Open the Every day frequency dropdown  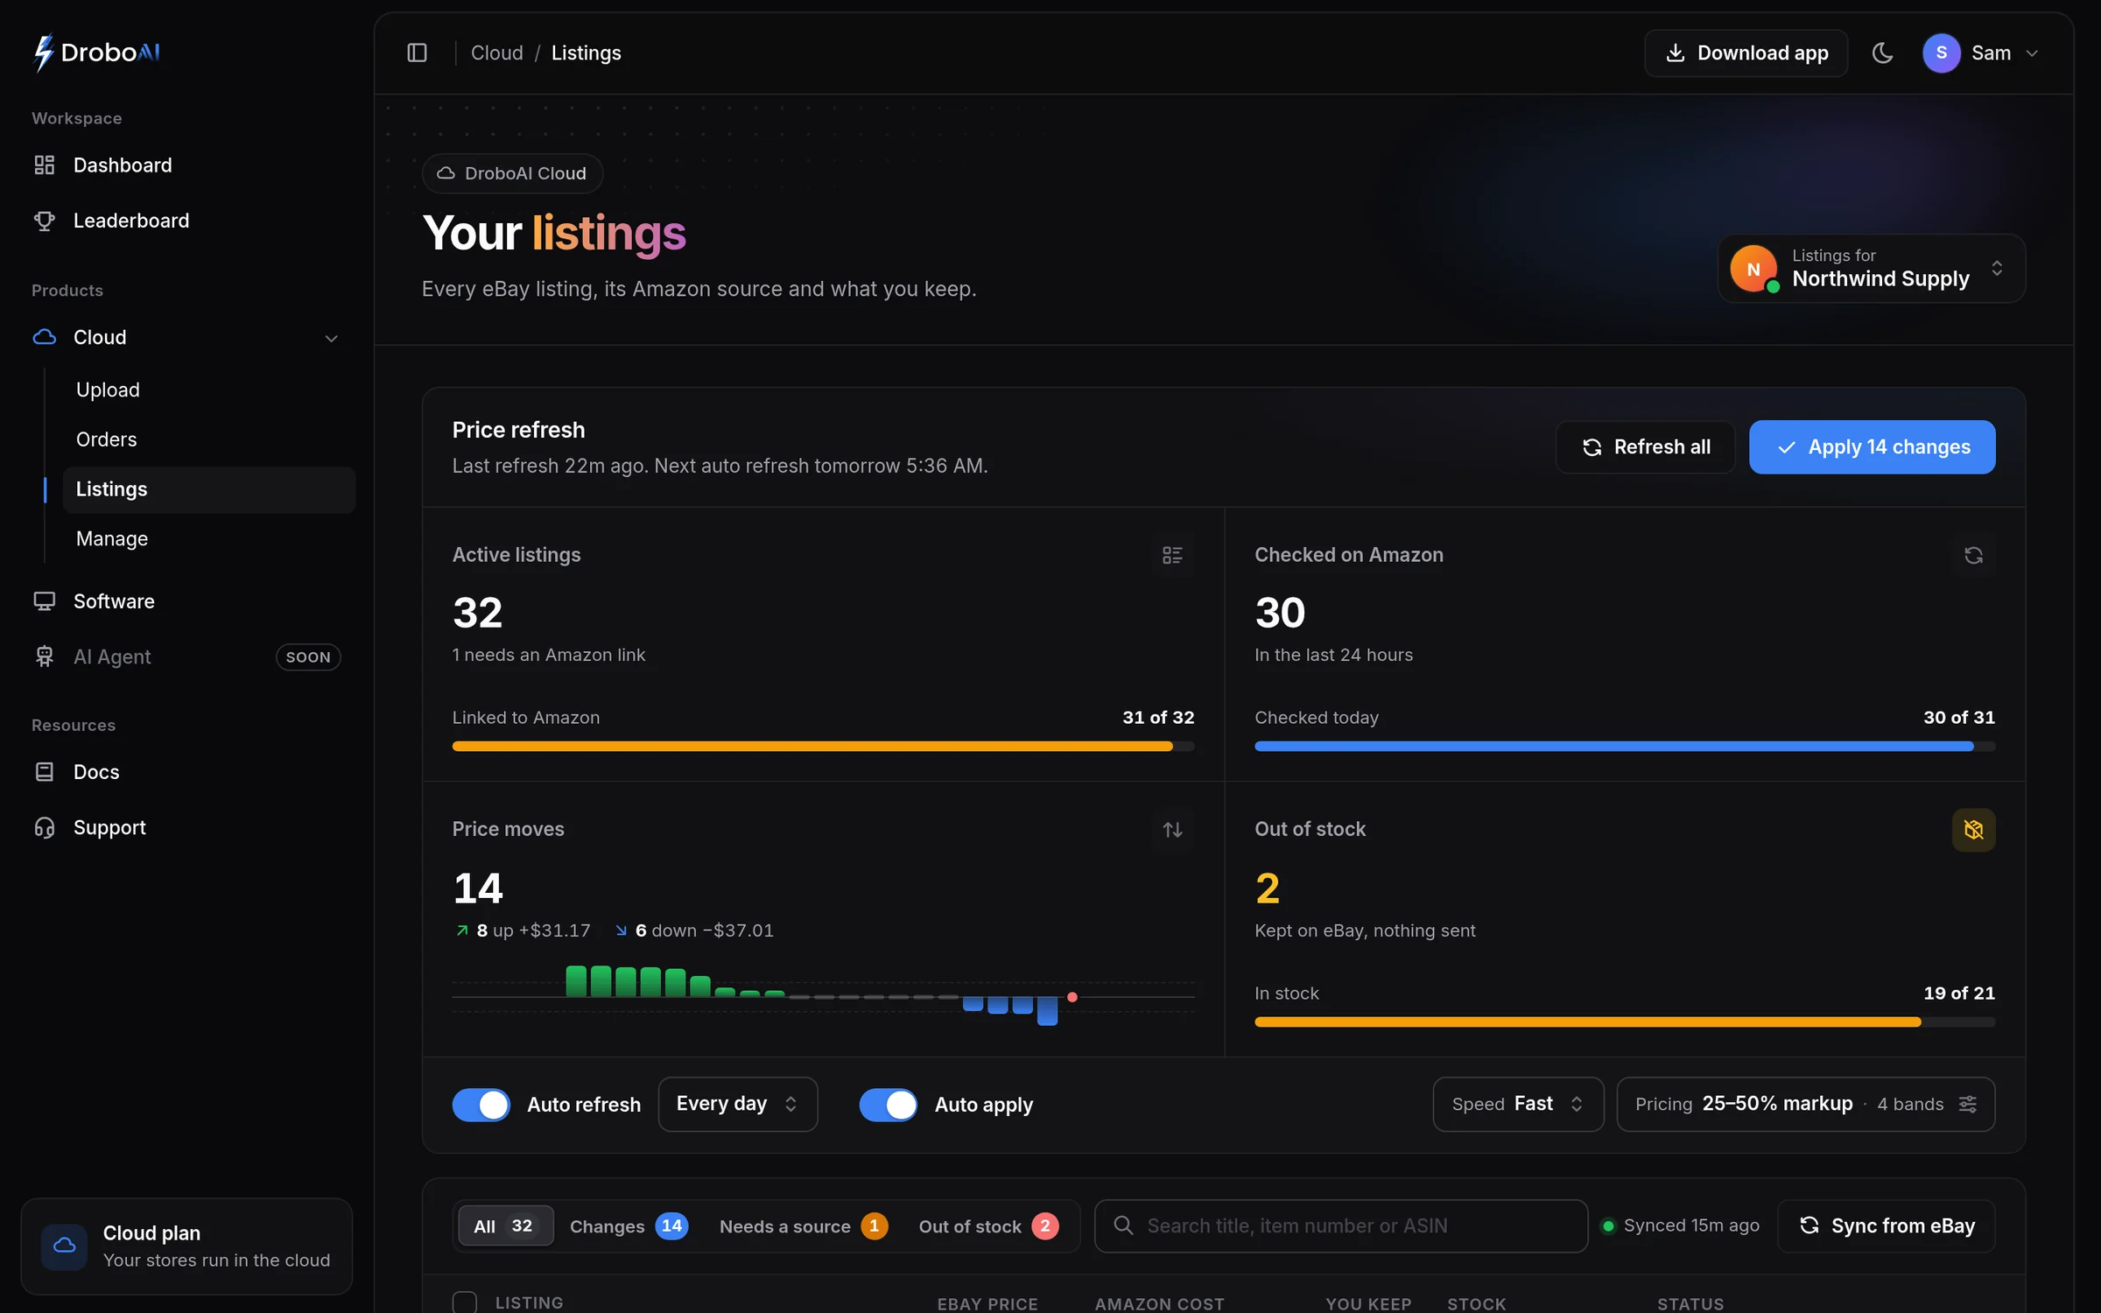pos(738,1104)
